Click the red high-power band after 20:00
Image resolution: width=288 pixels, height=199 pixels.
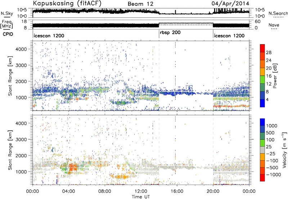coord(231,106)
